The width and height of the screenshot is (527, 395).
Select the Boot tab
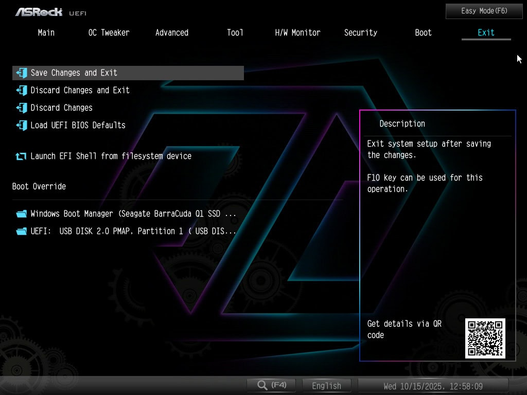tap(423, 32)
